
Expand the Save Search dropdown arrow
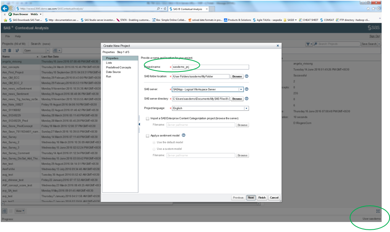point(379,44)
